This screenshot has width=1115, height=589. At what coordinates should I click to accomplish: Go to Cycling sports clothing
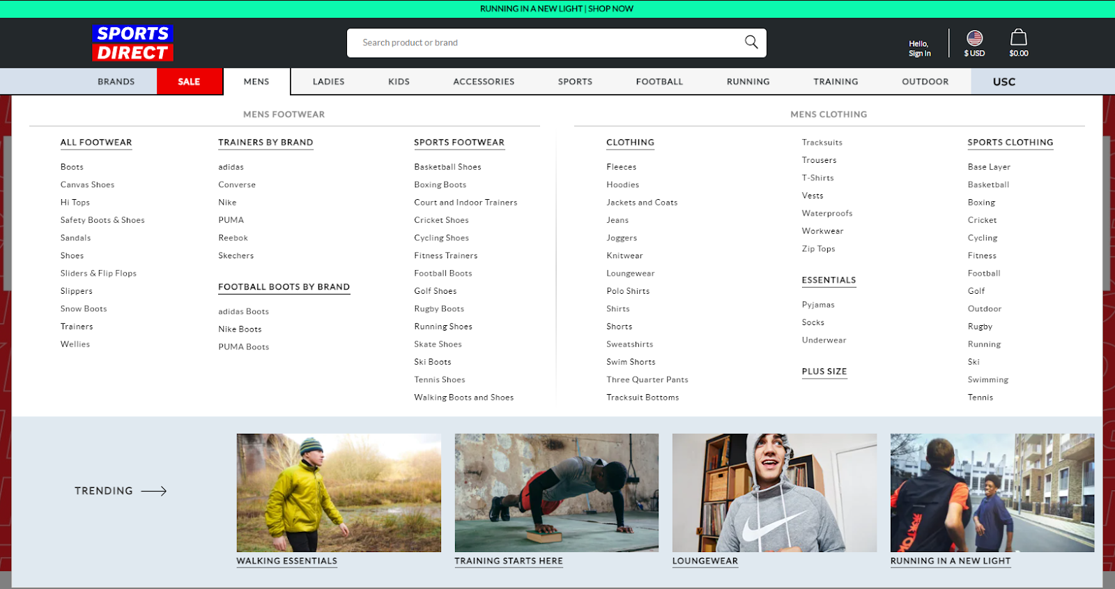click(983, 238)
